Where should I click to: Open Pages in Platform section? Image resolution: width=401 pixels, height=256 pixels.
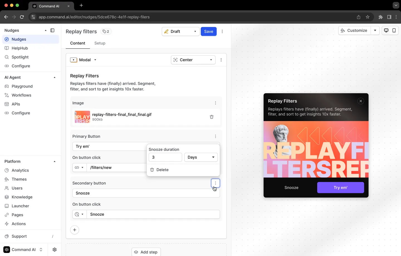[x=31, y=215]
